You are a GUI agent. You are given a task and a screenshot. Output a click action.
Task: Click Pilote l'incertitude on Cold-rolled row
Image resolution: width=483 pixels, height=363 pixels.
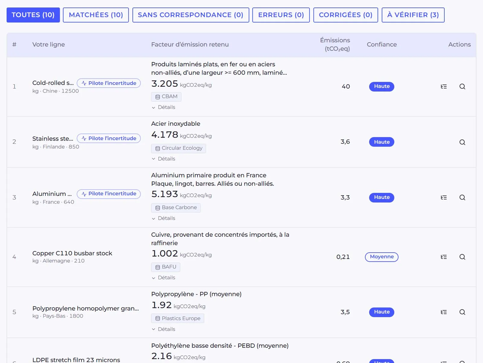[x=109, y=83]
